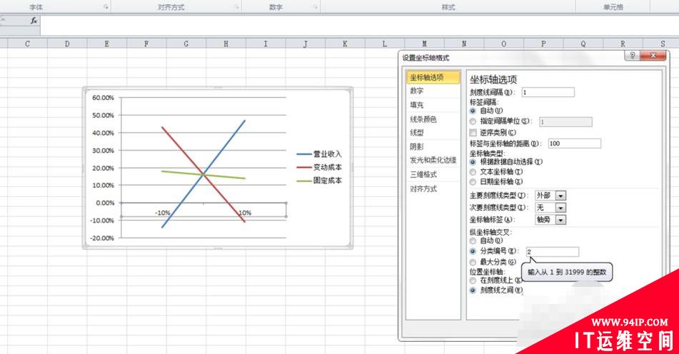Switch to 对齐方式 tab in dialog
This screenshot has height=354, width=679.
433,188
